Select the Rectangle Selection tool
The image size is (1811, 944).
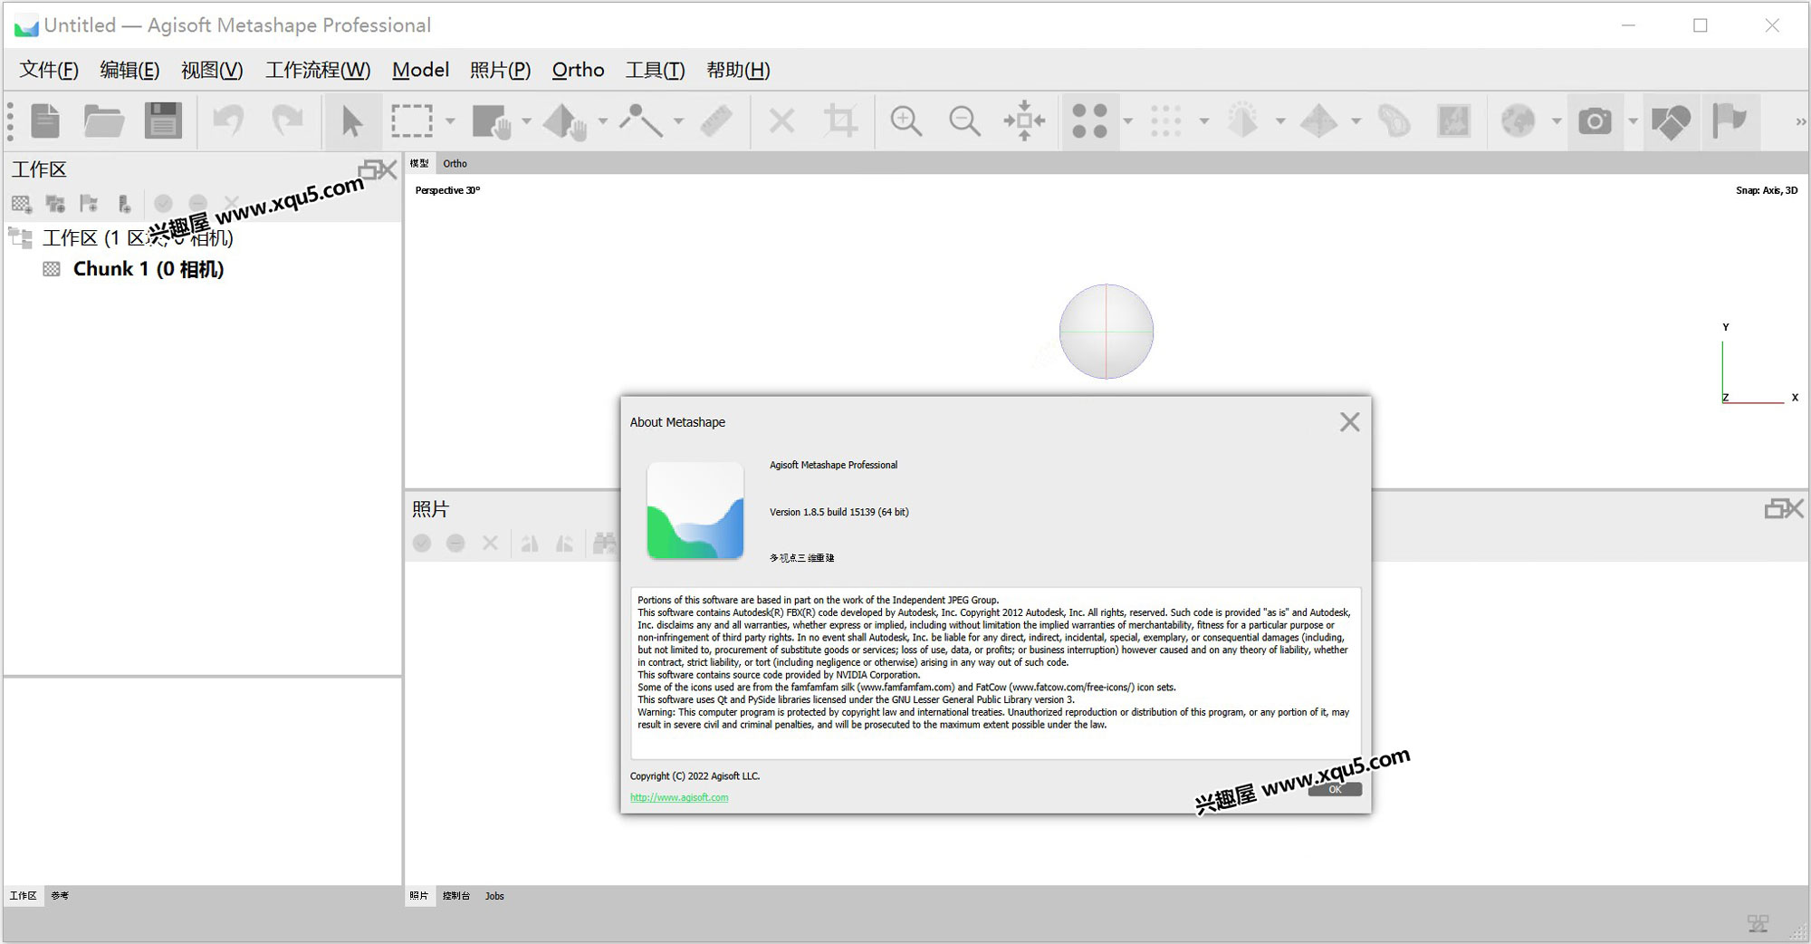[x=412, y=120]
